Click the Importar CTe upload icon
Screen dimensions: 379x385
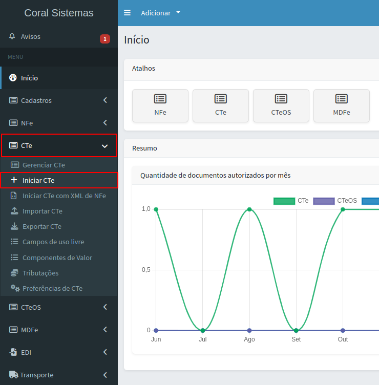14,211
